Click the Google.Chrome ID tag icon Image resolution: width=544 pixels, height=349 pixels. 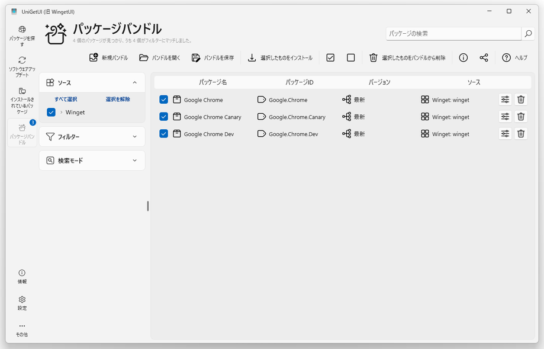(262, 100)
